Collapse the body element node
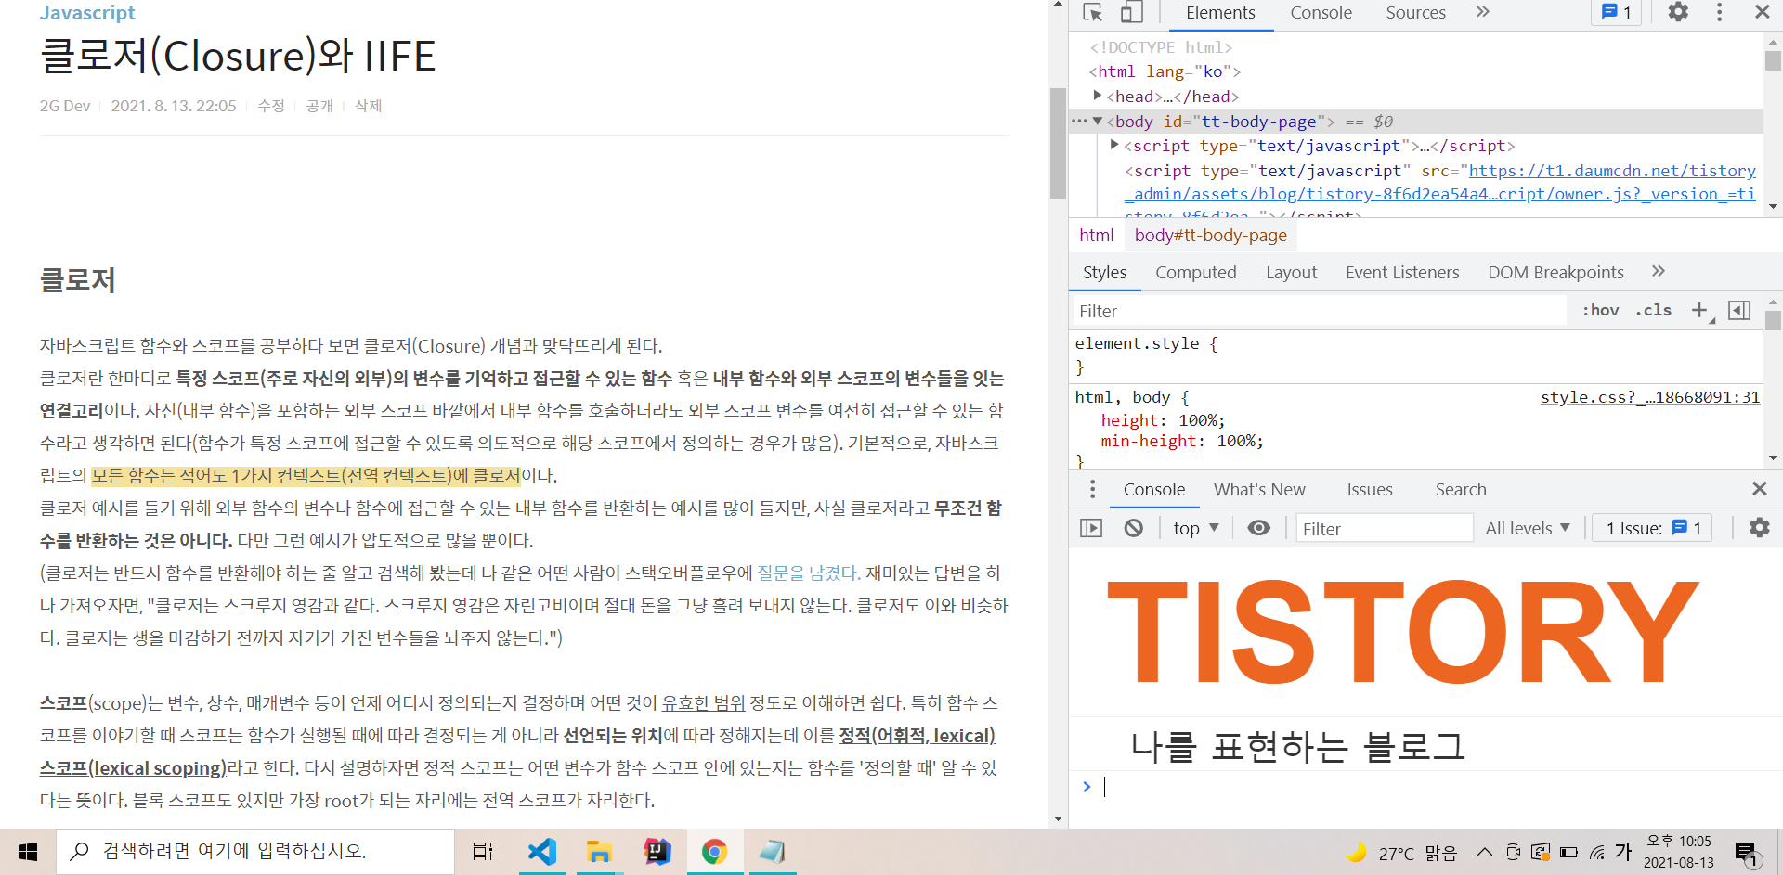This screenshot has width=1783, height=875. [1098, 121]
